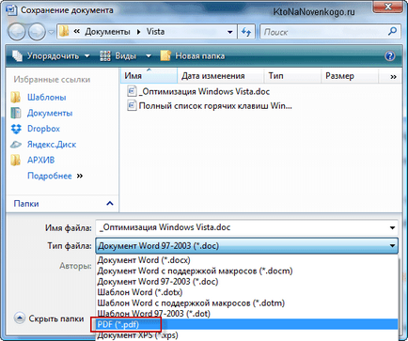Close the Сохранение документа dialog
Screen dimensions: 408x341
pyautogui.click(x=388, y=7)
